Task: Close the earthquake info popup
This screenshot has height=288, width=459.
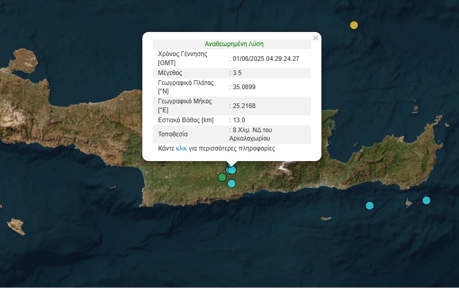Action: pyautogui.click(x=315, y=38)
